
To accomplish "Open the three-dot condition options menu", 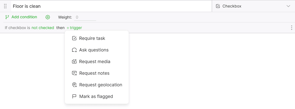I will point(291,28).
